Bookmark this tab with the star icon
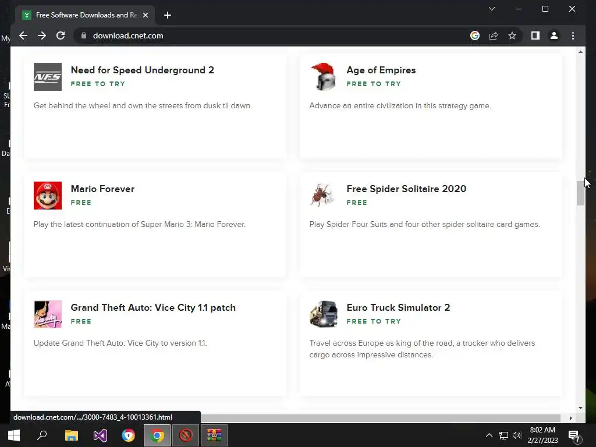 point(512,36)
